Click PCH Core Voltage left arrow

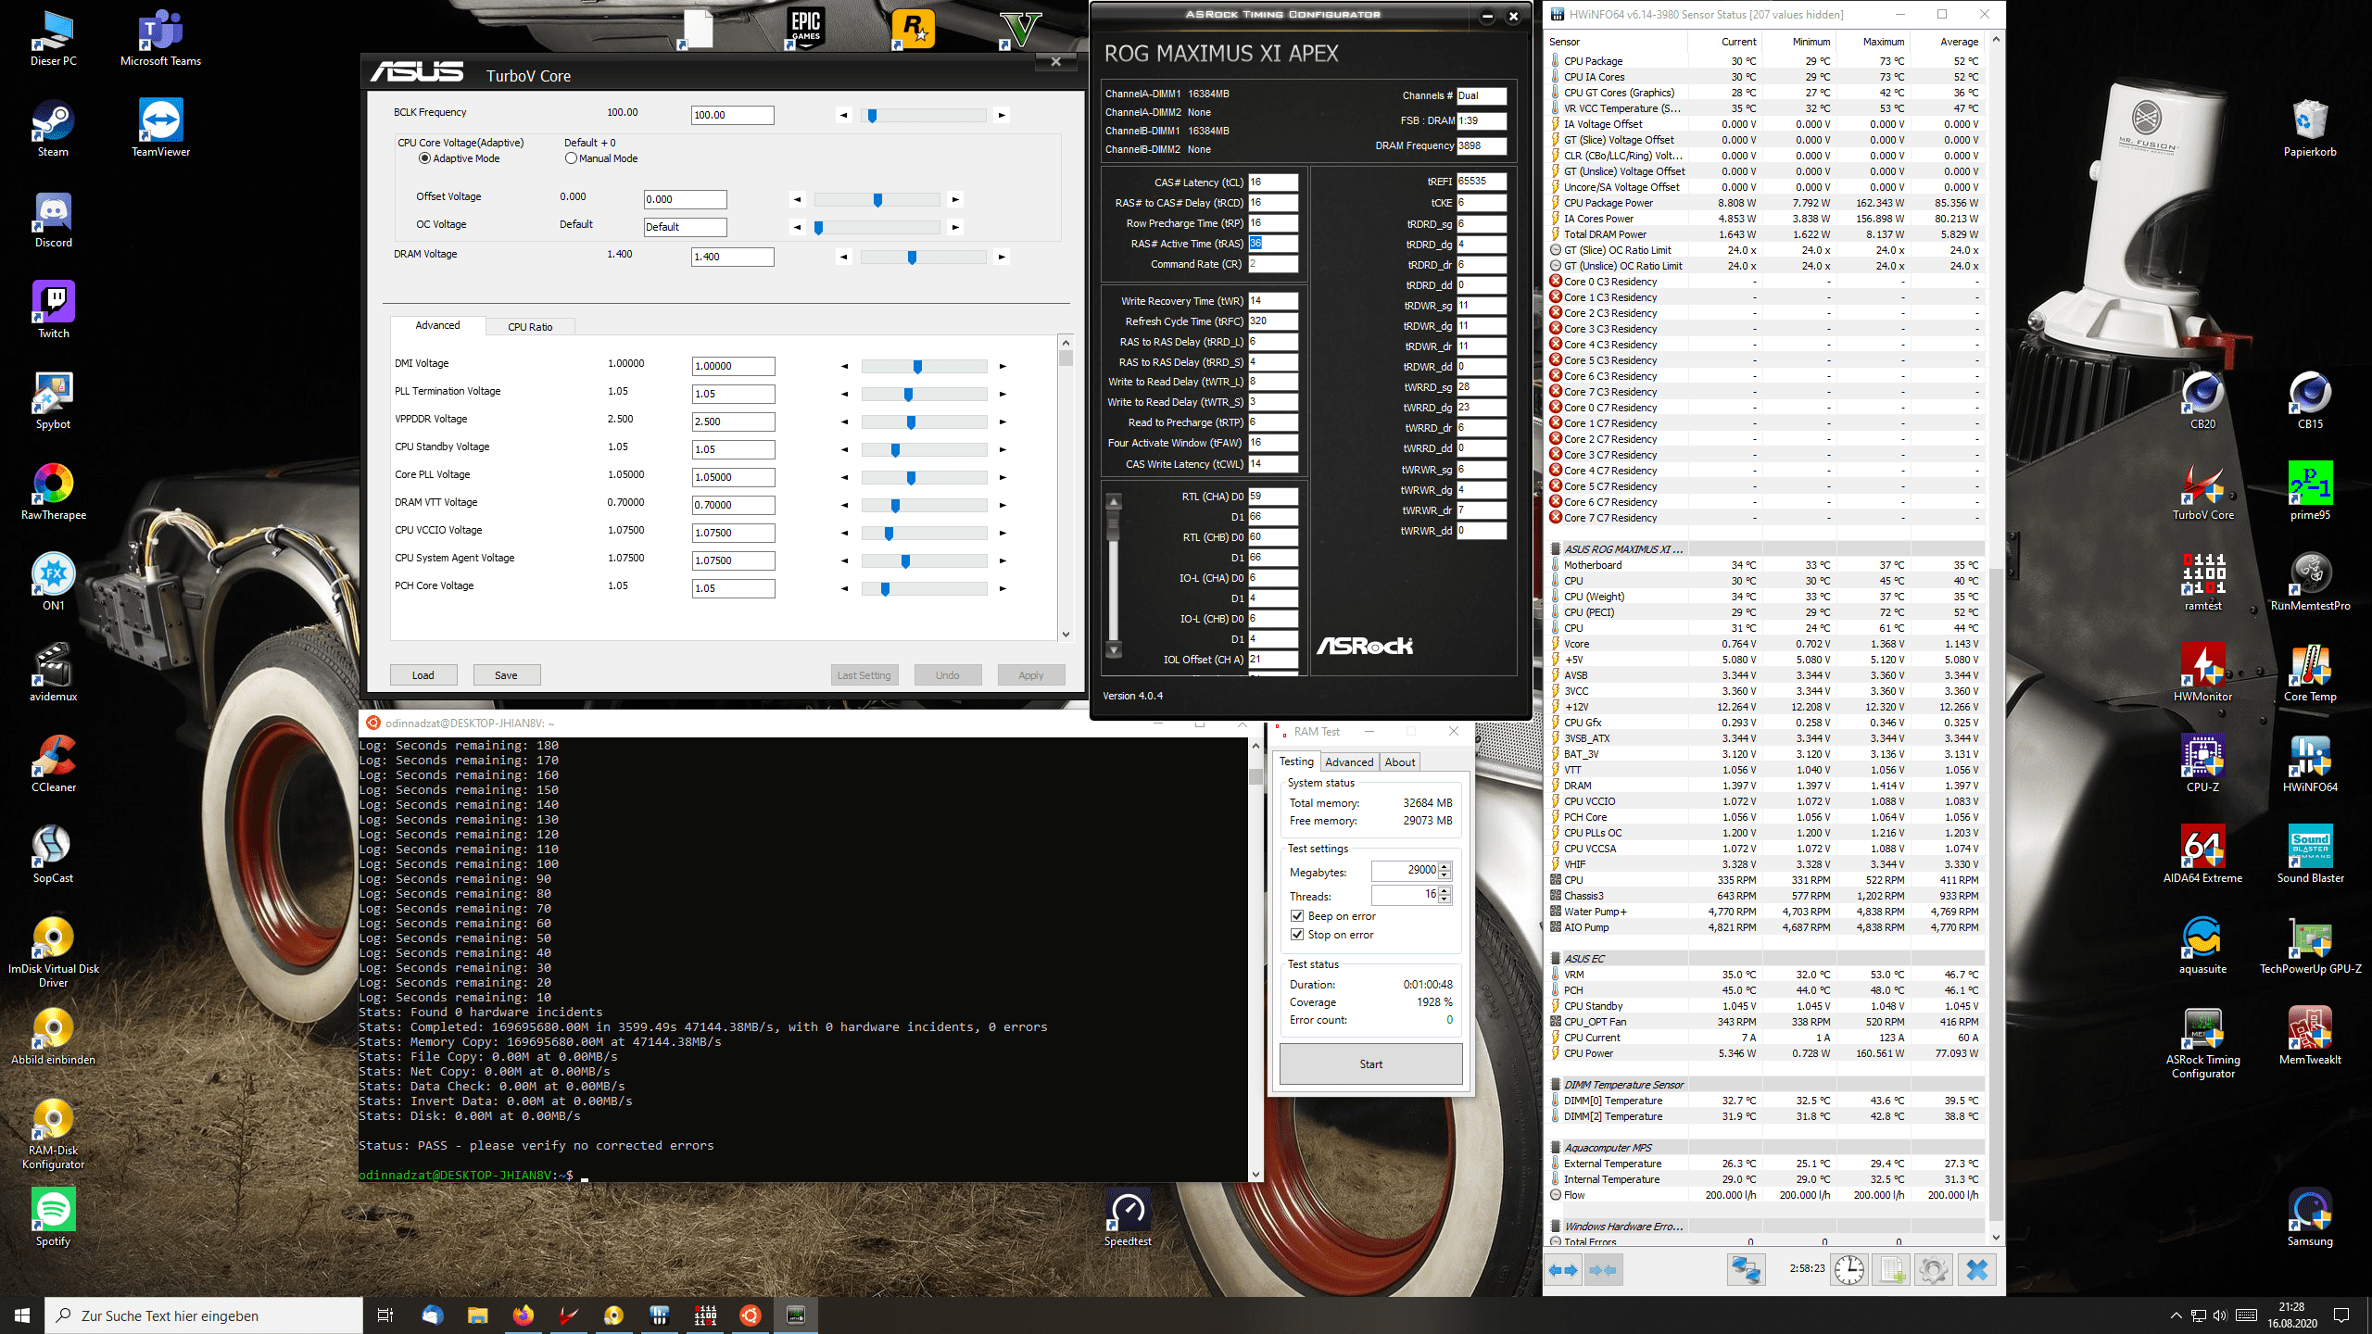pos(844,589)
